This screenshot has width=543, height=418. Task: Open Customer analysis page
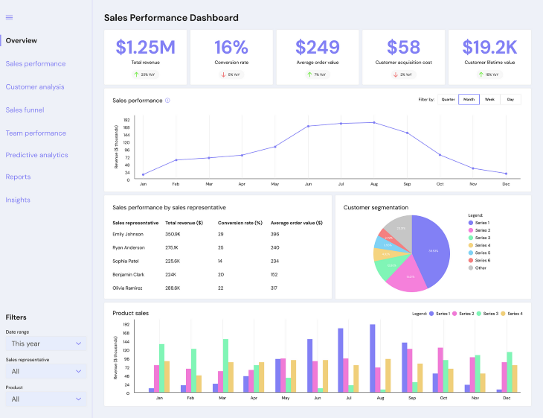click(x=35, y=87)
